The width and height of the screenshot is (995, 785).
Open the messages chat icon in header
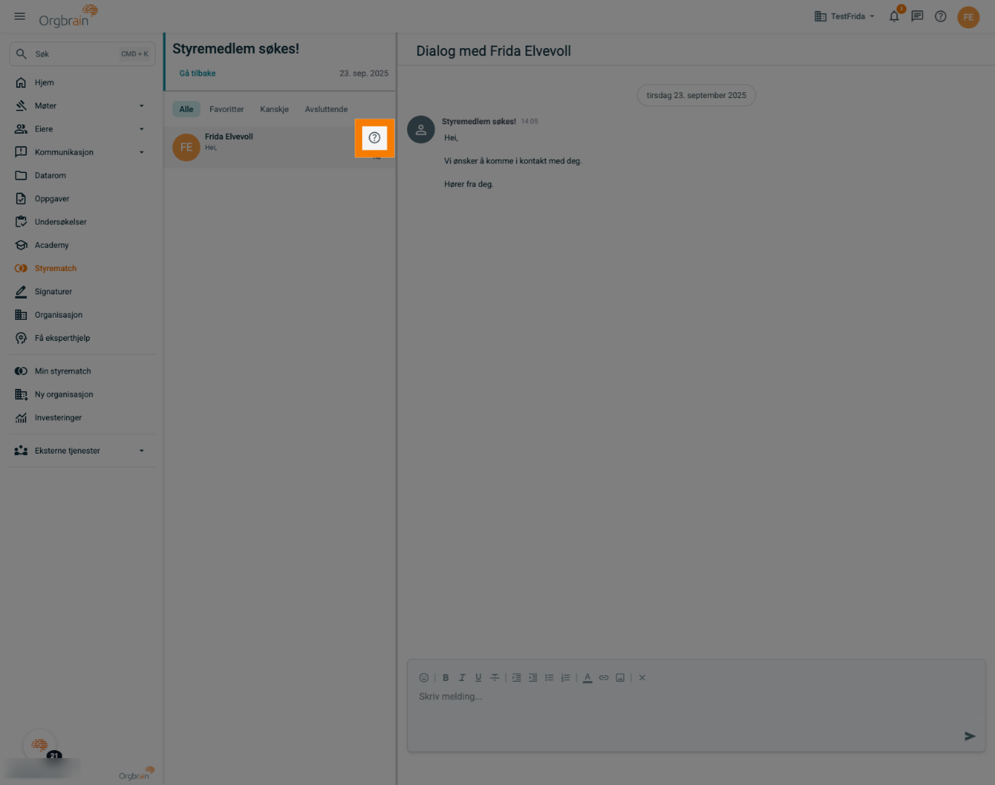pyautogui.click(x=917, y=16)
